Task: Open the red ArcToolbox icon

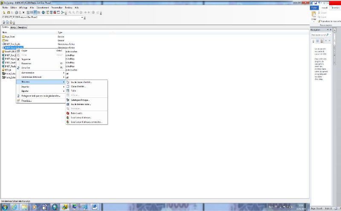Action: coord(55,13)
